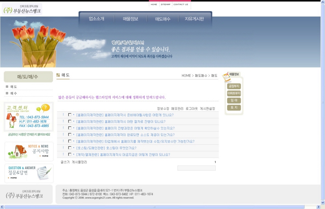Toggle checkbox for 대금지급 post row
The width and height of the screenshot is (325, 209).
click(70, 154)
